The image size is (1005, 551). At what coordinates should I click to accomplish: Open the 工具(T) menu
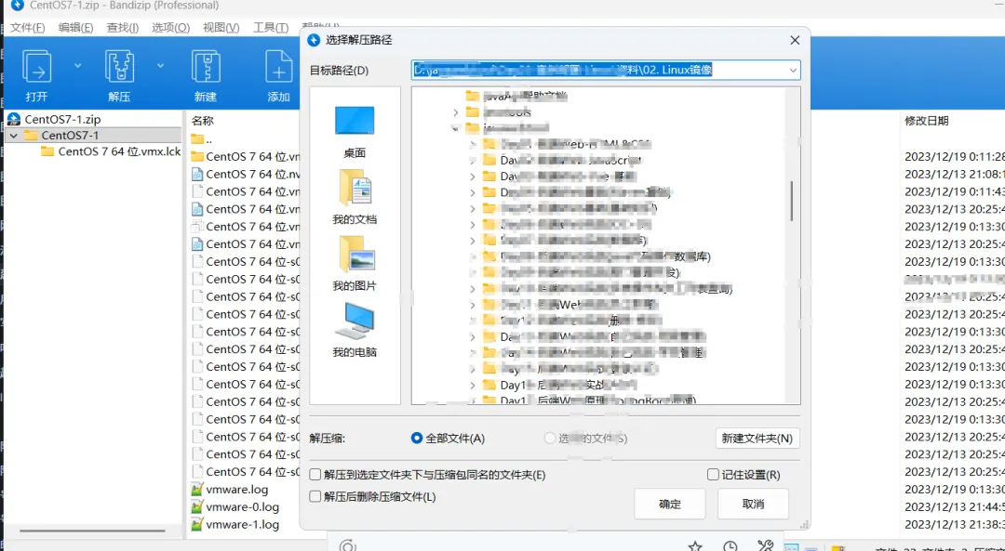(x=271, y=28)
